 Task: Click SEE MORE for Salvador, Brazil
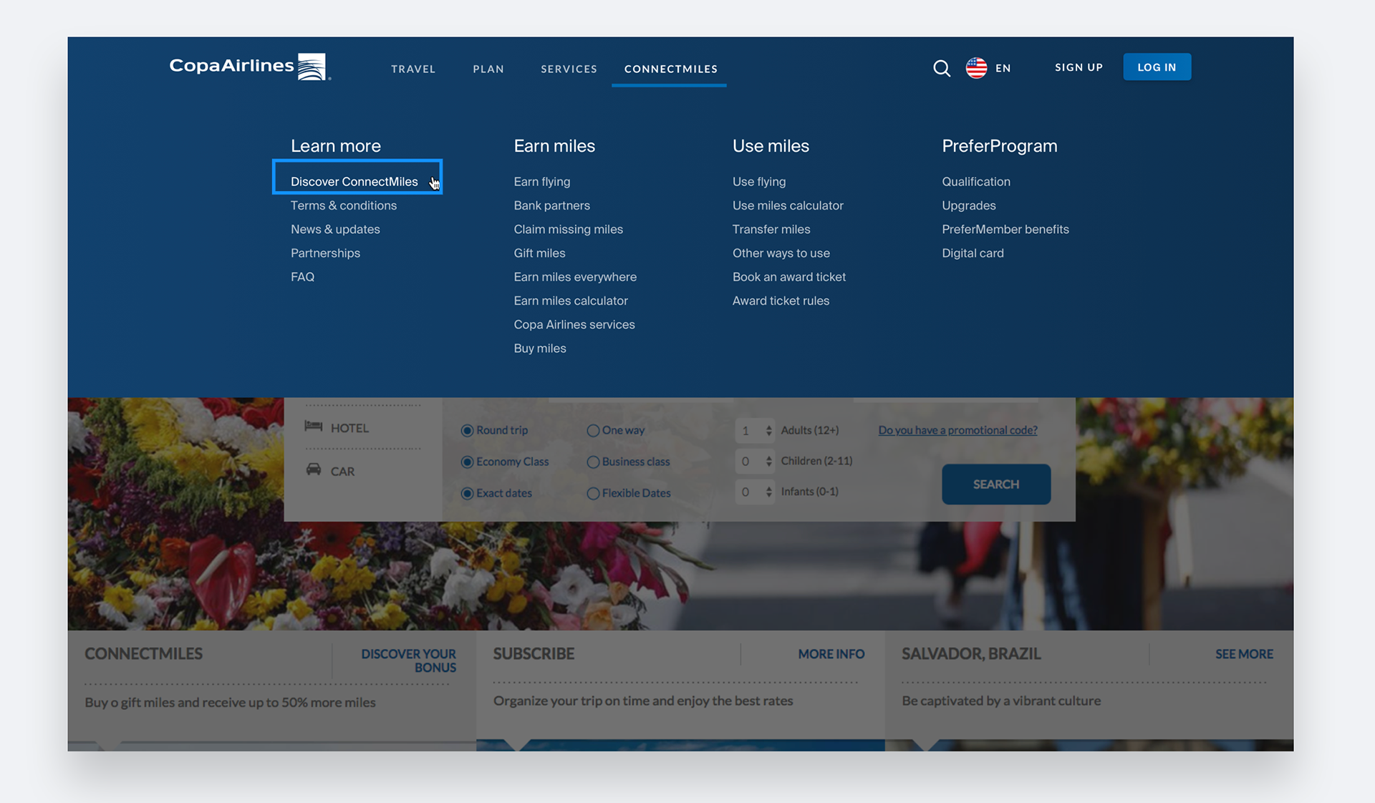1244,654
